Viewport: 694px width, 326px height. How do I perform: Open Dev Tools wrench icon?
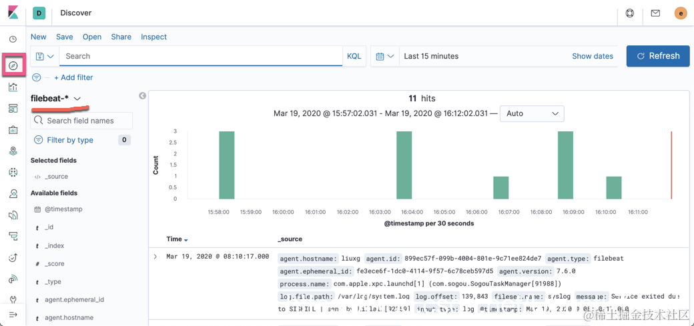[x=13, y=299]
